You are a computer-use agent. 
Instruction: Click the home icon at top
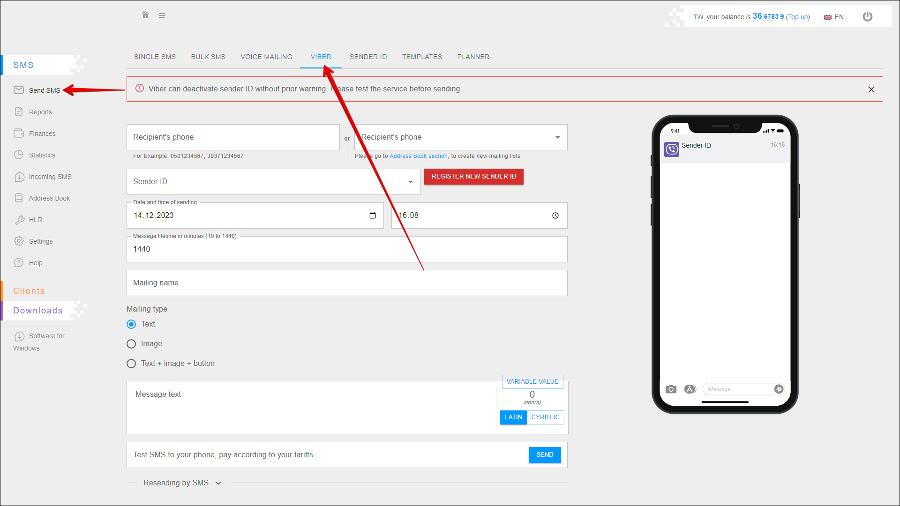point(145,15)
